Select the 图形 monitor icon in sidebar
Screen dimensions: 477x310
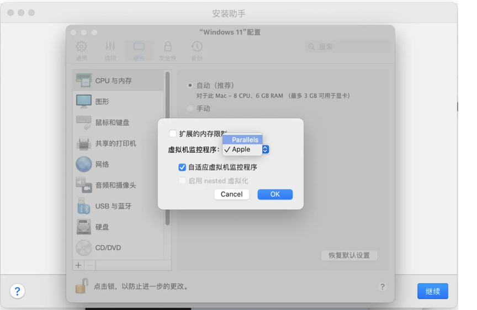[x=84, y=101]
